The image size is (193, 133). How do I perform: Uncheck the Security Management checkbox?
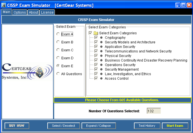point(96,69)
